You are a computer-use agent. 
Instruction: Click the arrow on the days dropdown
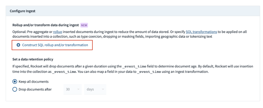[x=103, y=89]
